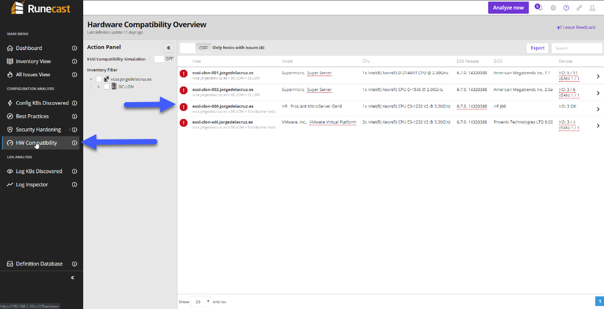Click the Super Server link for esxi-zlon-001

[319, 73]
